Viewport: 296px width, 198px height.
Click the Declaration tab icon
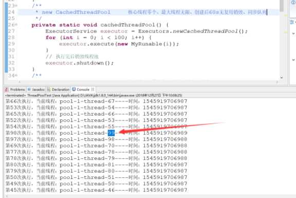click(x=49, y=89)
